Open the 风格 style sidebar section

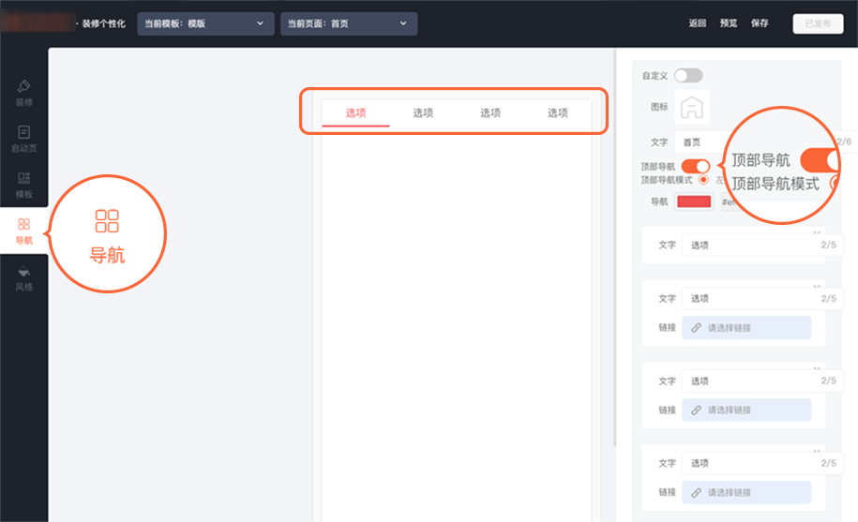click(x=23, y=277)
